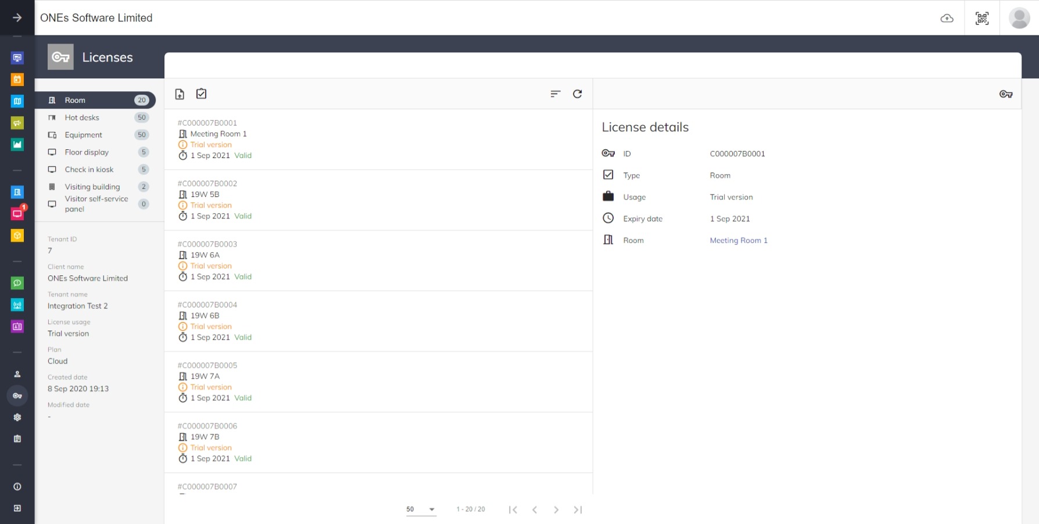Click the select-all checkbox icon in toolbar
Viewport: 1039px width, 524px height.
pos(202,94)
